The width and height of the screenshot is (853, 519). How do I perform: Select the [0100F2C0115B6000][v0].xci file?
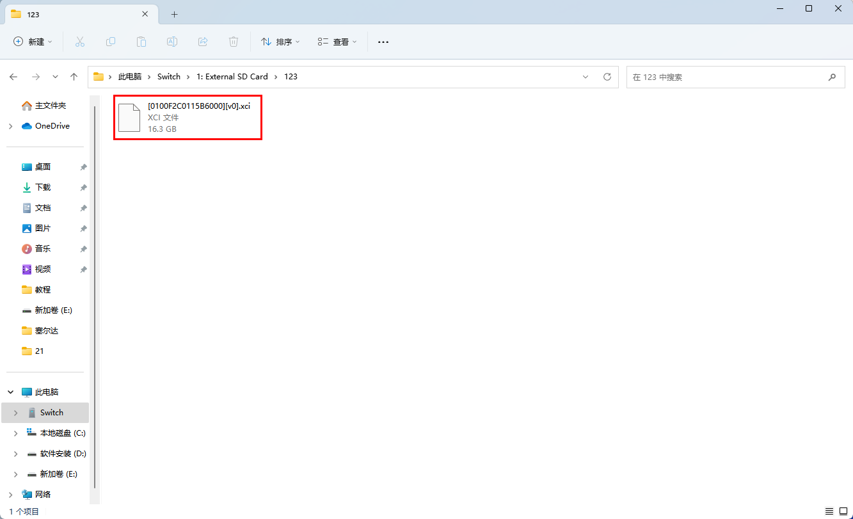(x=187, y=117)
